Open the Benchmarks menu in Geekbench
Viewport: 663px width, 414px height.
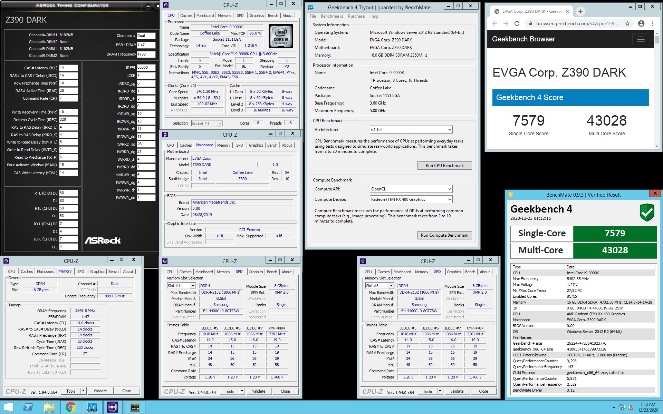[x=332, y=16]
